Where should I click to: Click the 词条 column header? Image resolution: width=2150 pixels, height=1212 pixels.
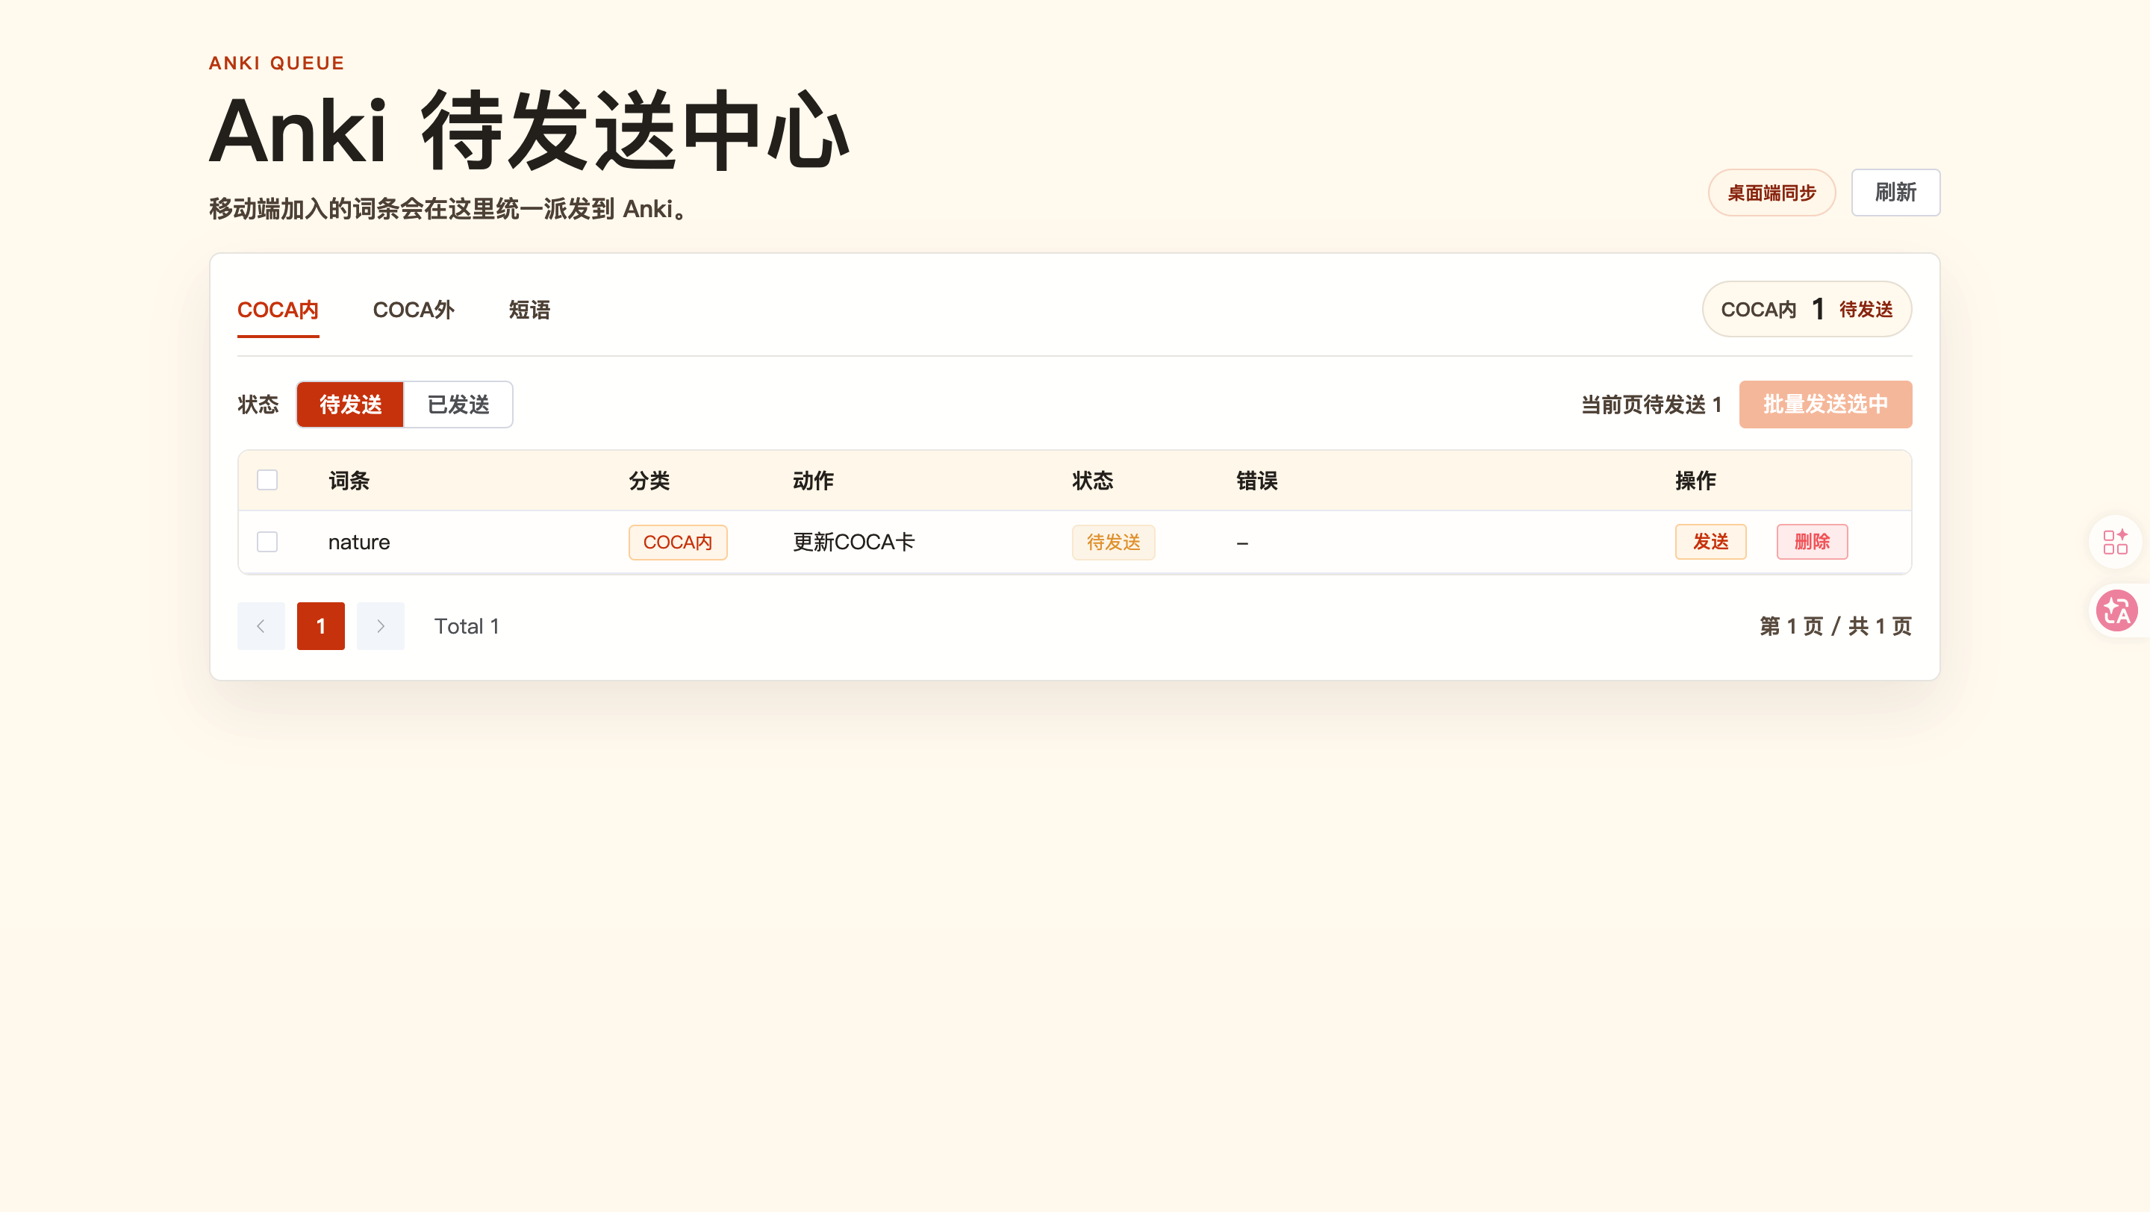(x=349, y=481)
